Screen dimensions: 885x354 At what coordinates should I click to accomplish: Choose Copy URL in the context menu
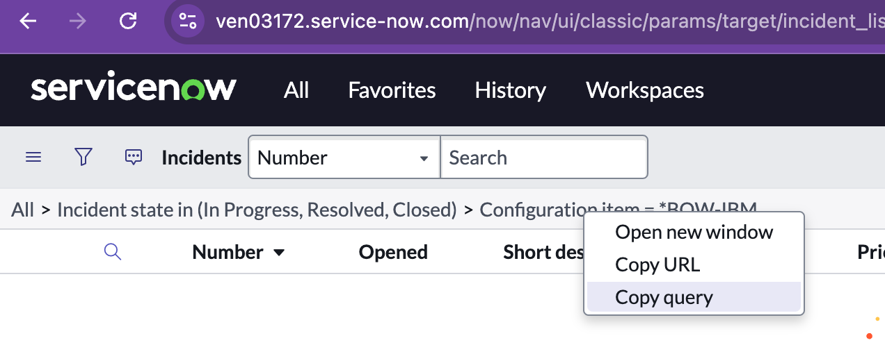pos(657,264)
